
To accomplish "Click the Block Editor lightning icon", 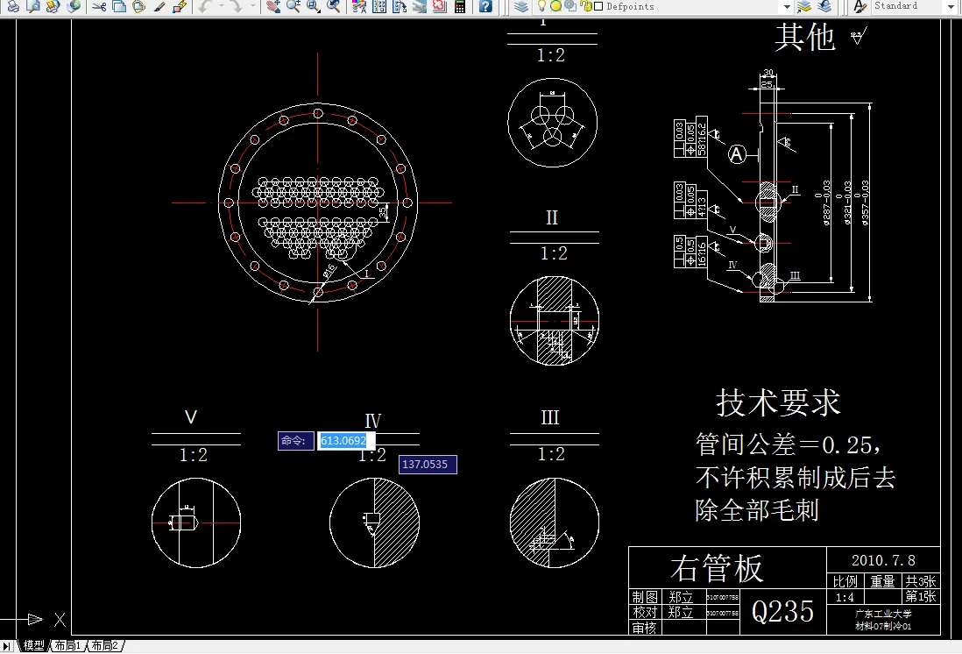I will pyautogui.click(x=179, y=7).
